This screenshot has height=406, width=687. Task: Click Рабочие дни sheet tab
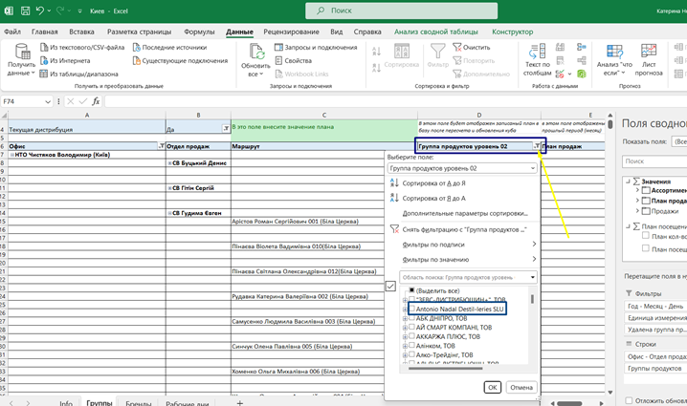click(x=188, y=403)
